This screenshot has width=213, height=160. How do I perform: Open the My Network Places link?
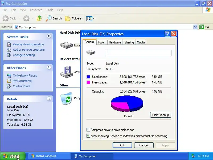tap(25, 75)
